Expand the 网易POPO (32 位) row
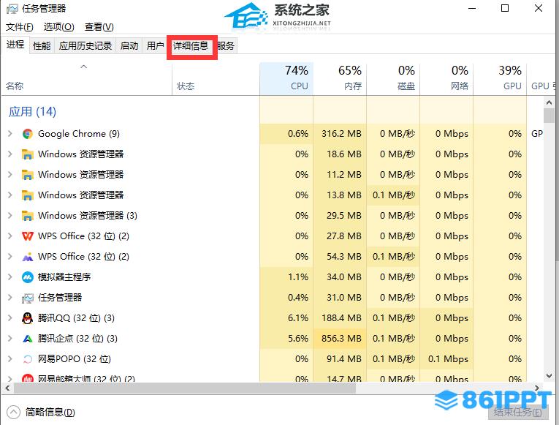This screenshot has width=559, height=425. tap(10, 358)
